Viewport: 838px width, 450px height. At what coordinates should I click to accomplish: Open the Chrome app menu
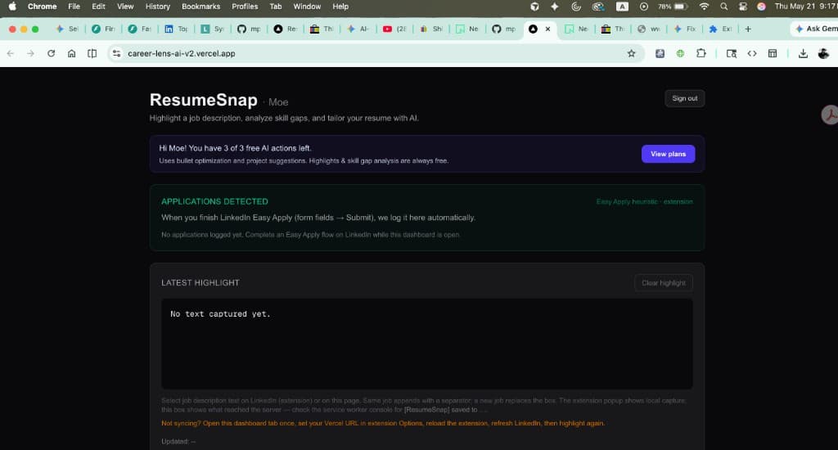43,7
